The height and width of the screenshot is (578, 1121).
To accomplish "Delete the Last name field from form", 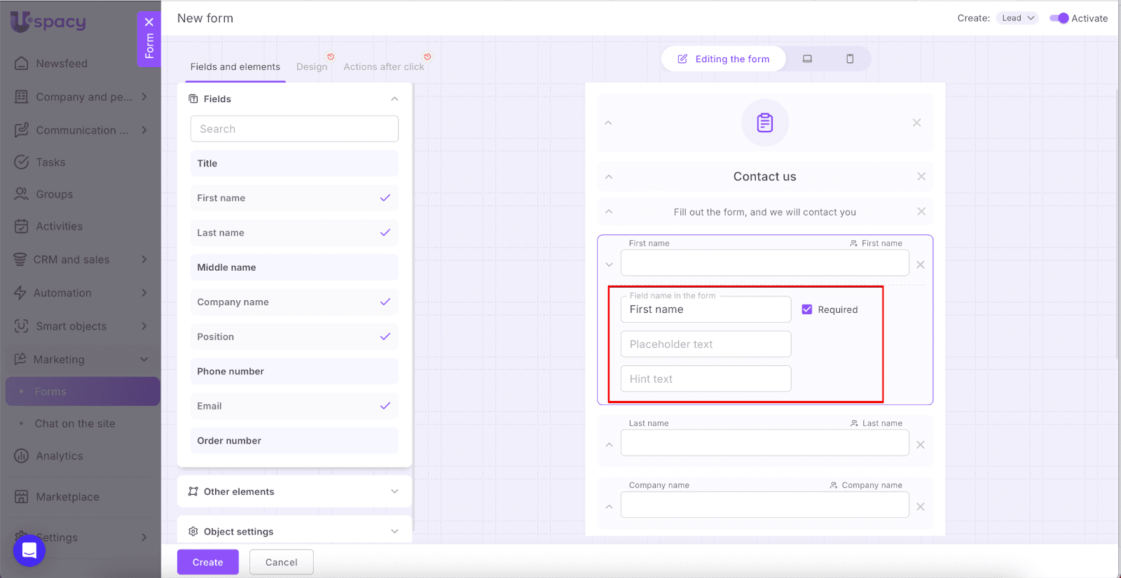I will tap(921, 445).
